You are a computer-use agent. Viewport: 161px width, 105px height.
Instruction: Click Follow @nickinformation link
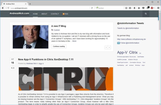[130, 43]
